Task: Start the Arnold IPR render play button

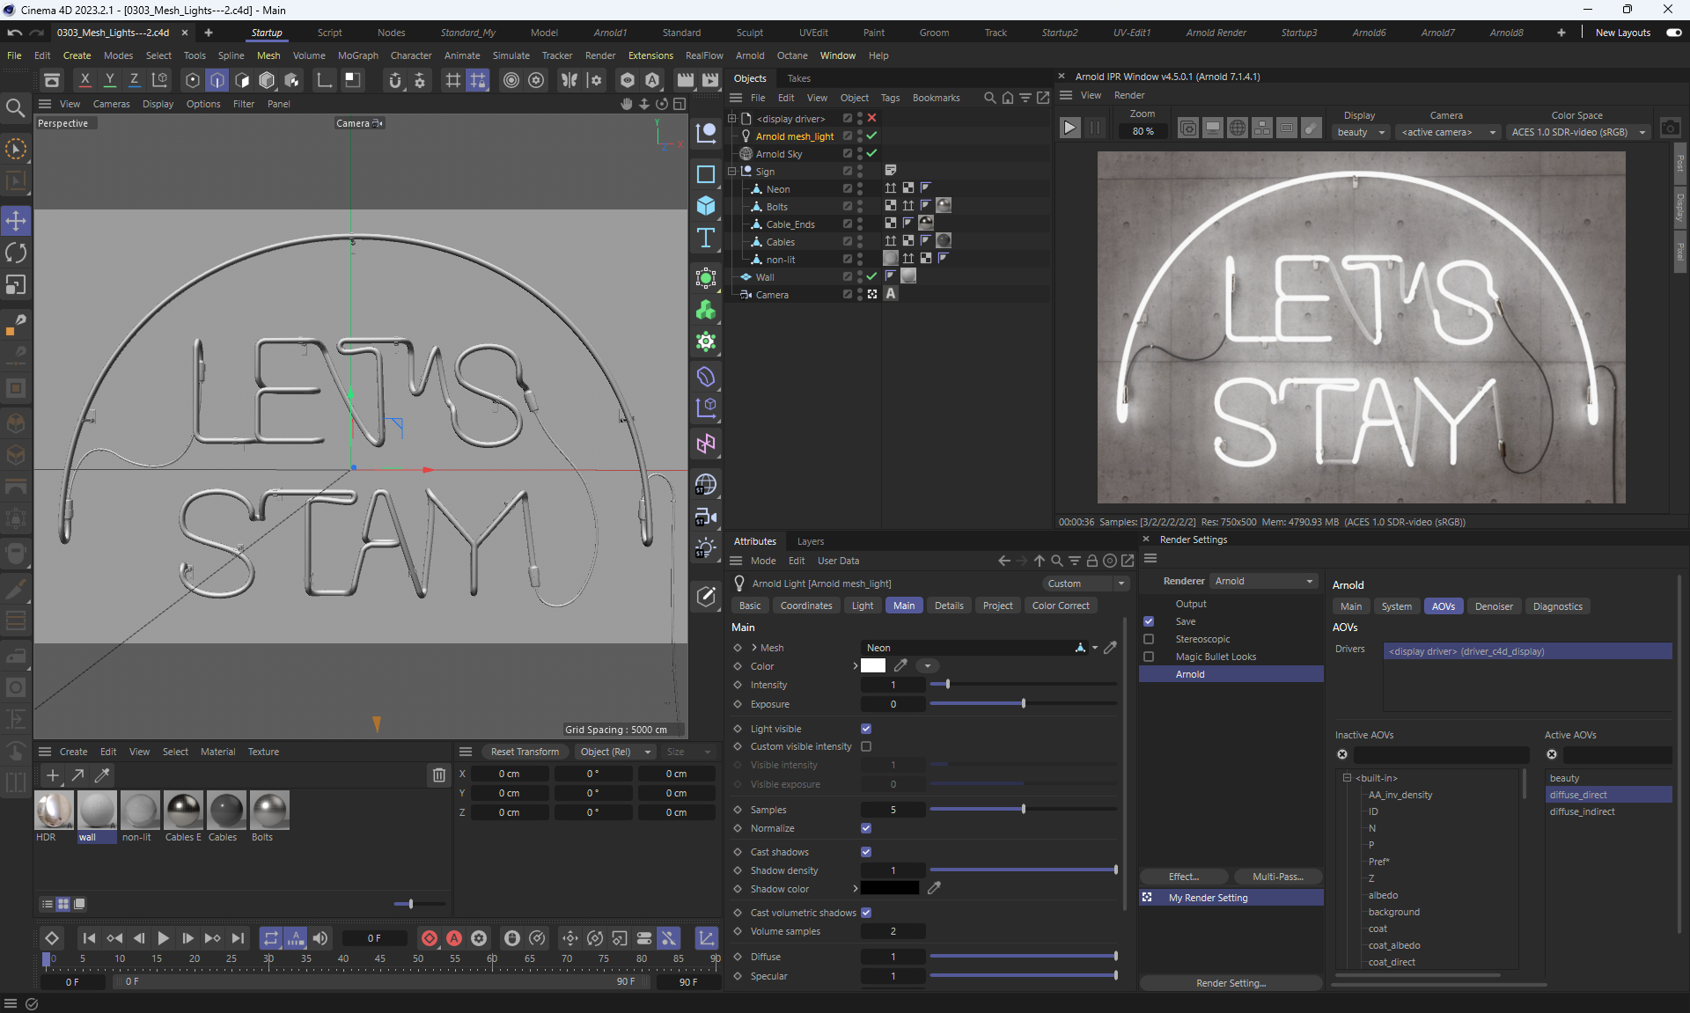Action: coord(1069,128)
